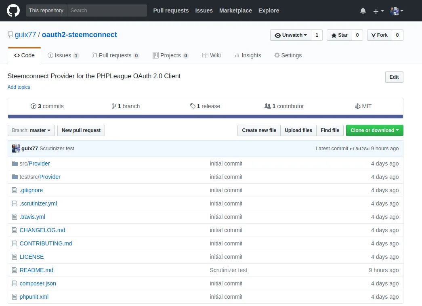
Task: Click Find file button
Action: coord(330,130)
